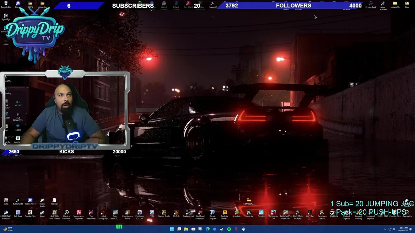
Task: Open the Windows Start menu
Action: pos(172,229)
